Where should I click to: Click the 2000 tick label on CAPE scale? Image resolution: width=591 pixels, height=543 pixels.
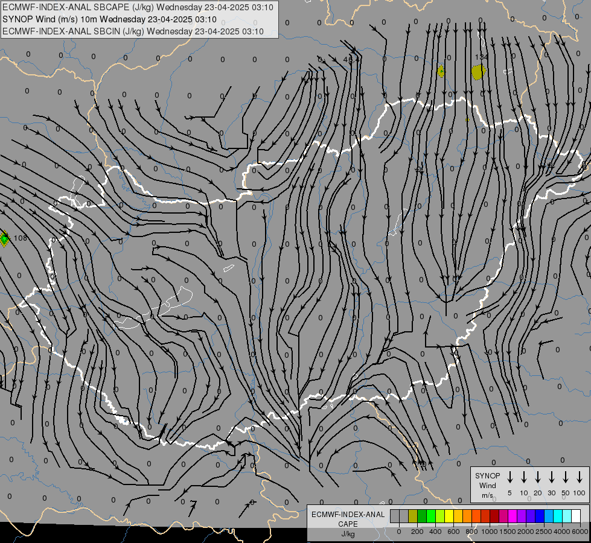point(526,532)
